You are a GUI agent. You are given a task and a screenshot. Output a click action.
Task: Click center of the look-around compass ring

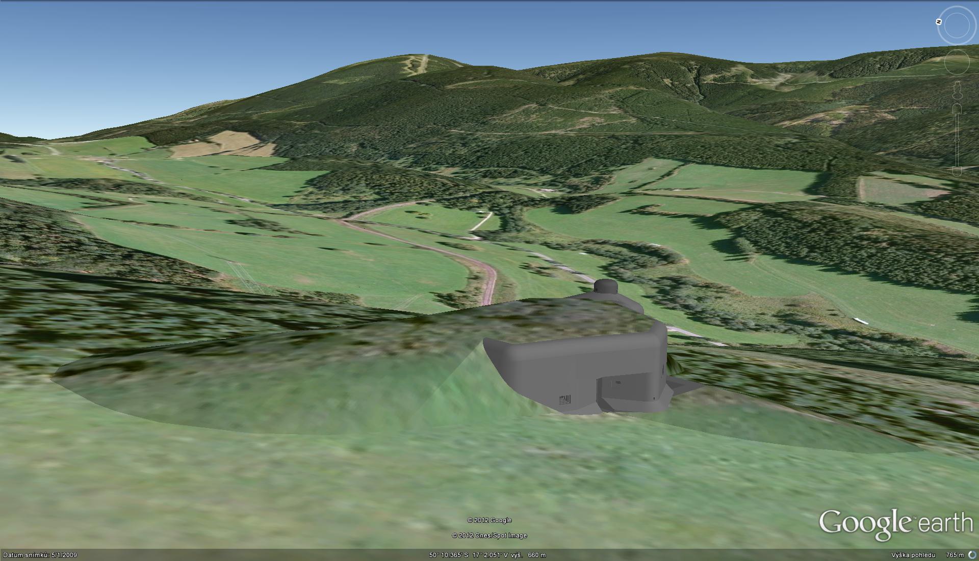pos(957,25)
